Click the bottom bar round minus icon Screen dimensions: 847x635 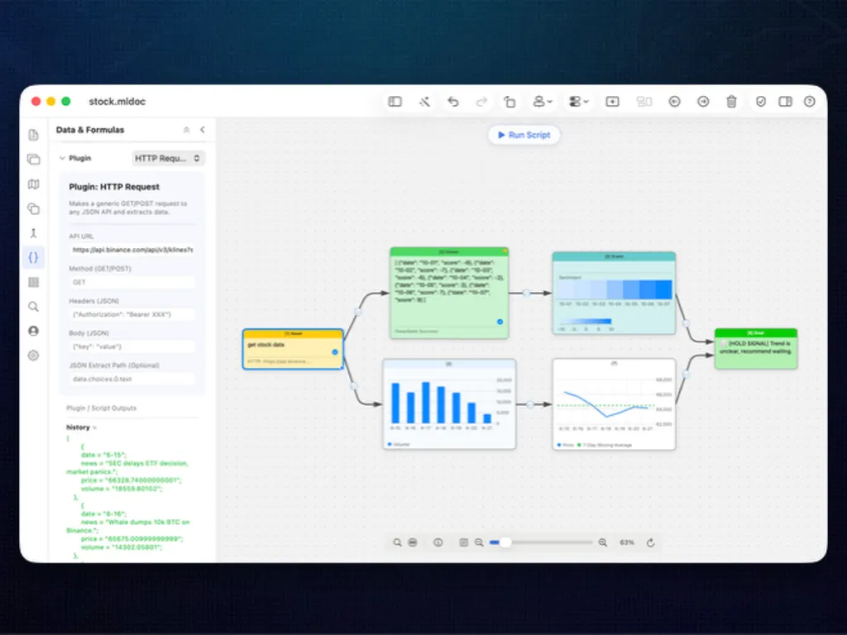413,542
